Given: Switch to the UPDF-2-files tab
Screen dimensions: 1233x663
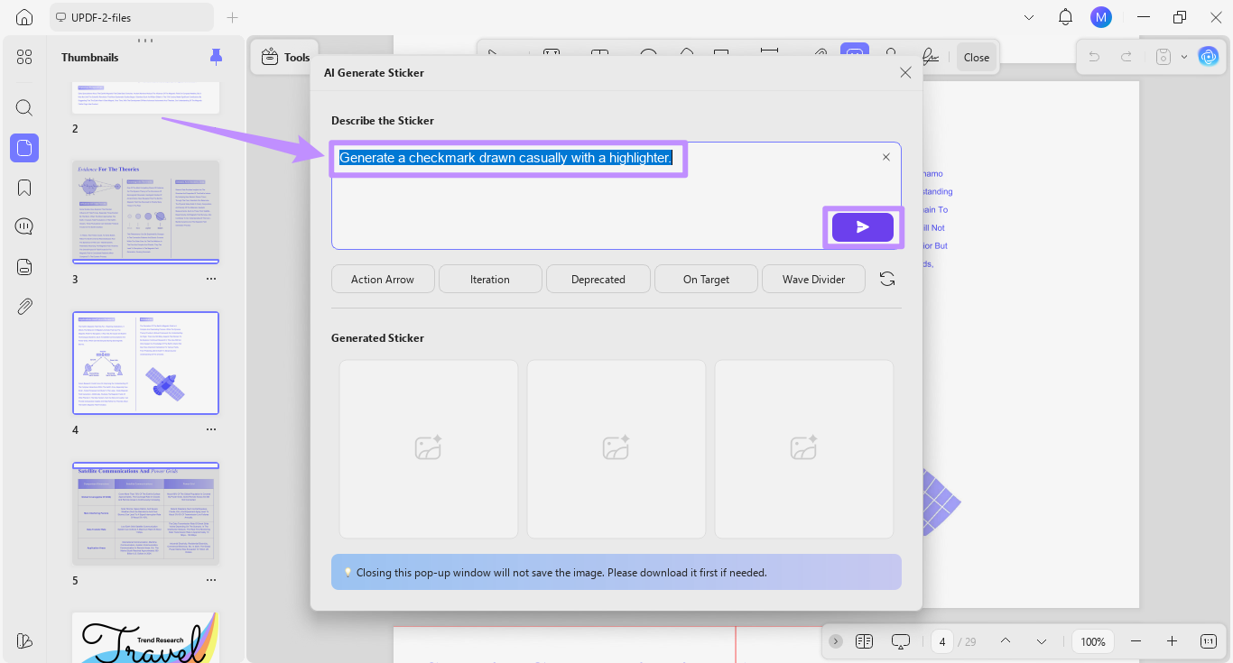Looking at the screenshot, I should pos(132,17).
